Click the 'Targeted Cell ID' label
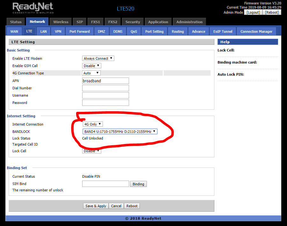 tap(25, 144)
